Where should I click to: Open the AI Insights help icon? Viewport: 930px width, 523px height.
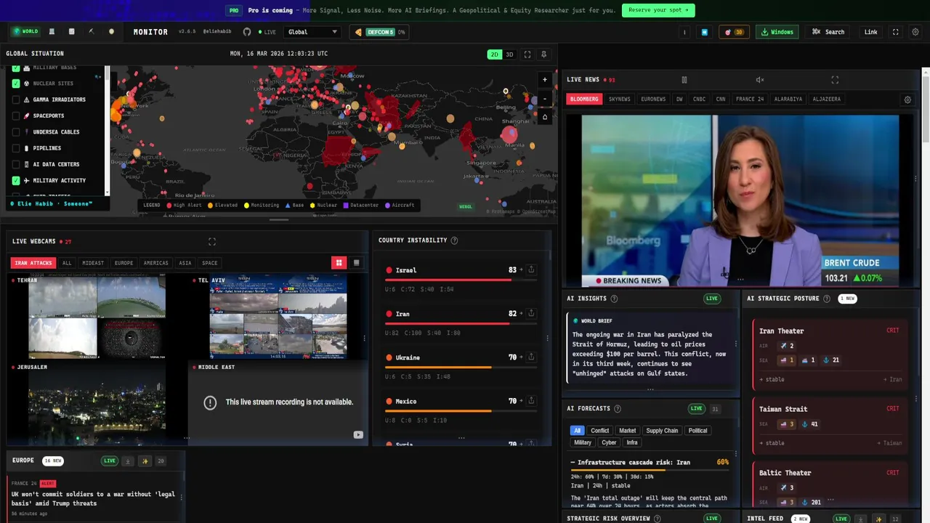click(x=614, y=299)
